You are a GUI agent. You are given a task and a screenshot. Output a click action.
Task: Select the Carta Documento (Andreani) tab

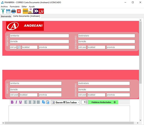pos(26,16)
